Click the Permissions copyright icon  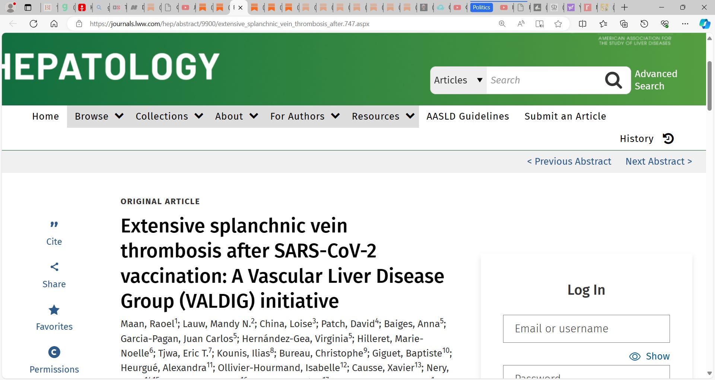click(54, 352)
